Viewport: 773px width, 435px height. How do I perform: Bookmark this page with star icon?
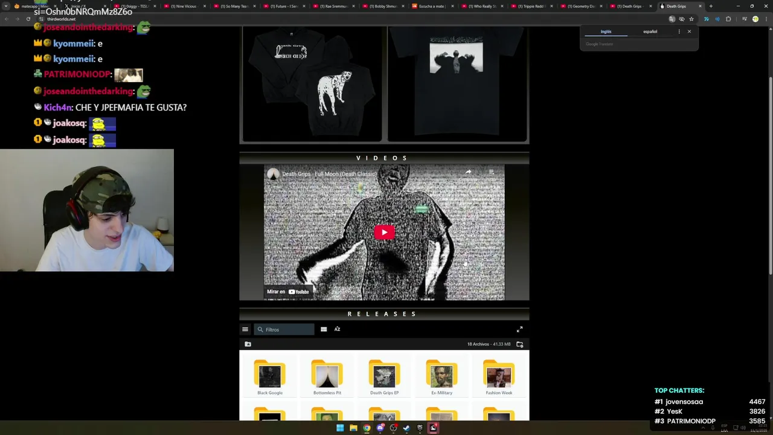[691, 19]
